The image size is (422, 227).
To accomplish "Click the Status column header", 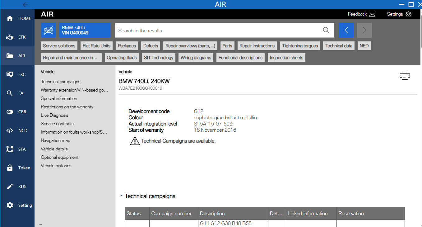I will [137, 213].
